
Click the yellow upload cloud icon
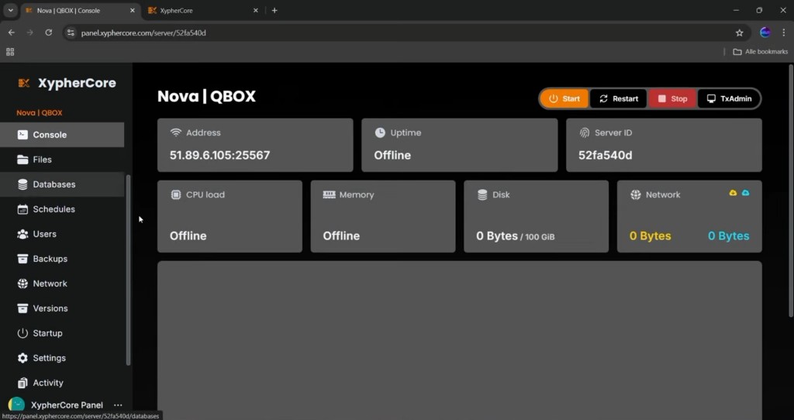click(733, 193)
